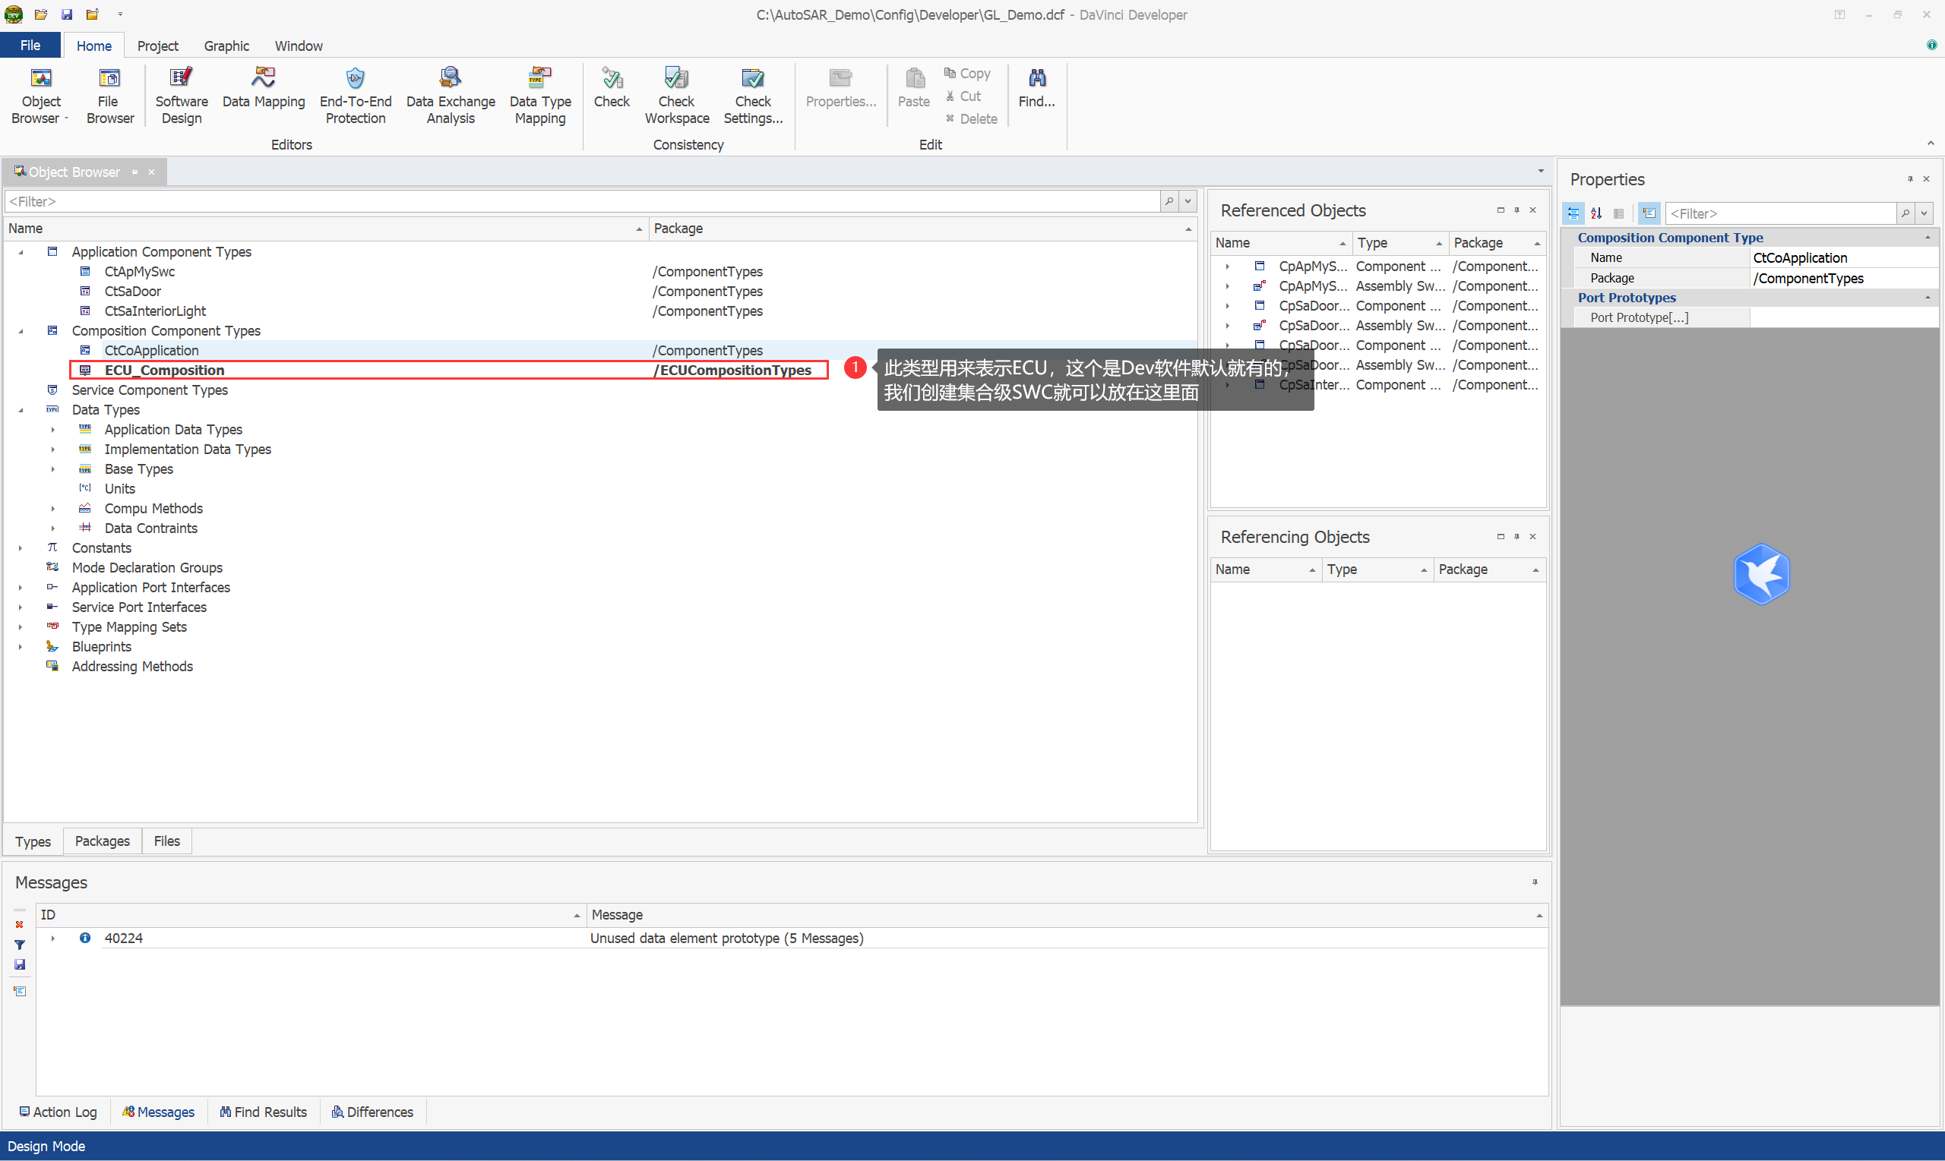
Task: Toggle alphabetical sort in Properties
Action: click(x=1596, y=213)
